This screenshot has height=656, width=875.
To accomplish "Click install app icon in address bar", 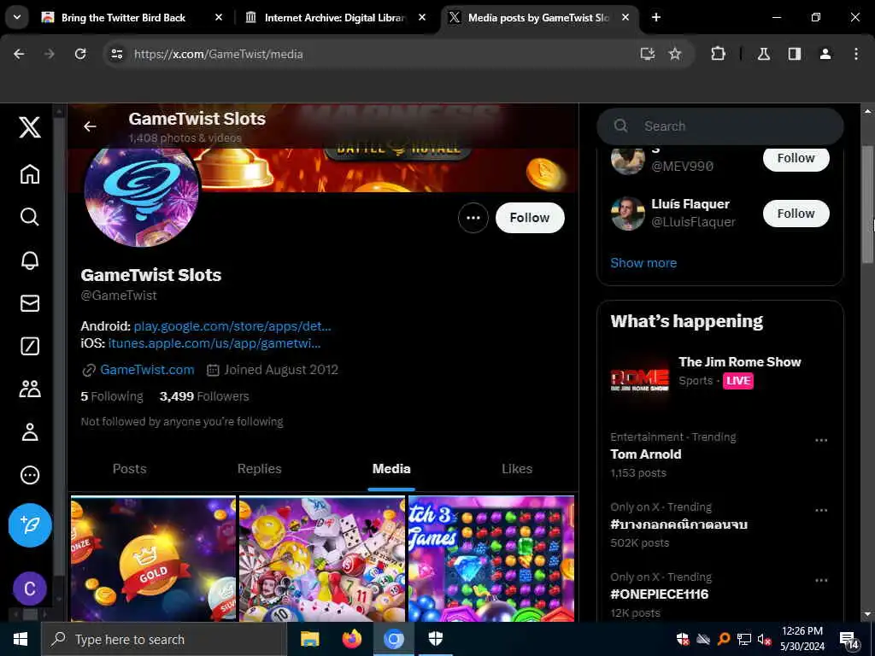I will pyautogui.click(x=648, y=54).
